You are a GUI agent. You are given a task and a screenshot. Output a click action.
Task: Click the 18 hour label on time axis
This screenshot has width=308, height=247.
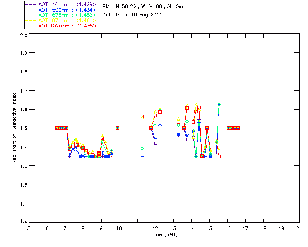click(x=263, y=228)
